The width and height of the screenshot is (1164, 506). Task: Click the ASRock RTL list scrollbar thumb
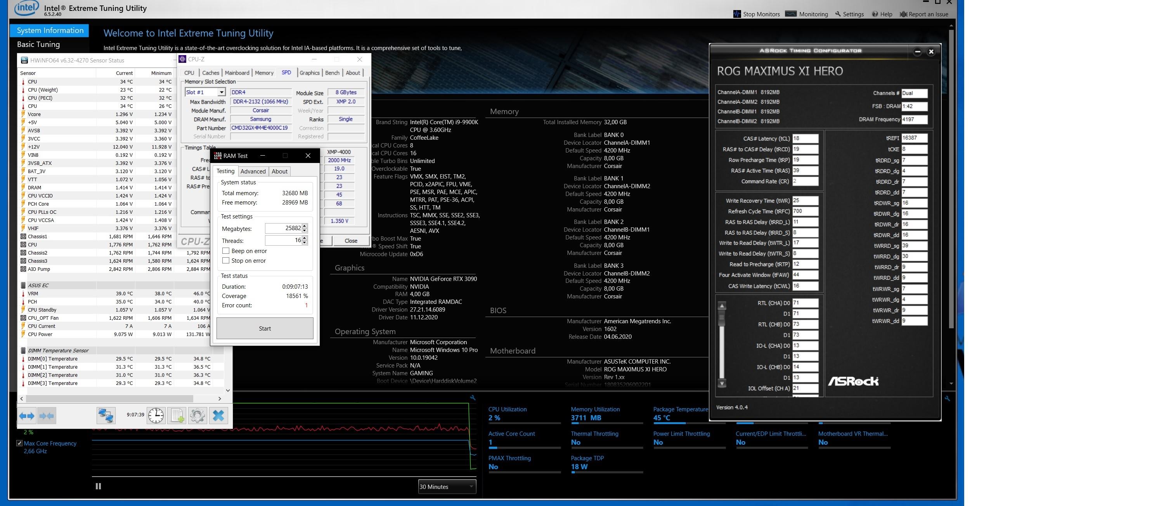[x=722, y=318]
